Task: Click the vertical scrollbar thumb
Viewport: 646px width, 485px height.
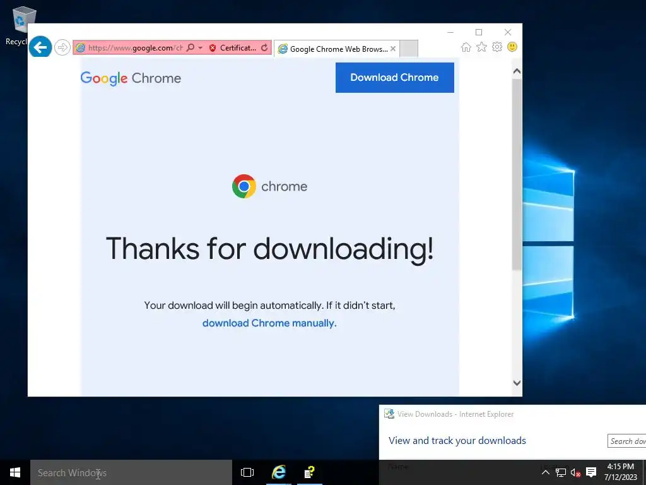Action: (517, 174)
